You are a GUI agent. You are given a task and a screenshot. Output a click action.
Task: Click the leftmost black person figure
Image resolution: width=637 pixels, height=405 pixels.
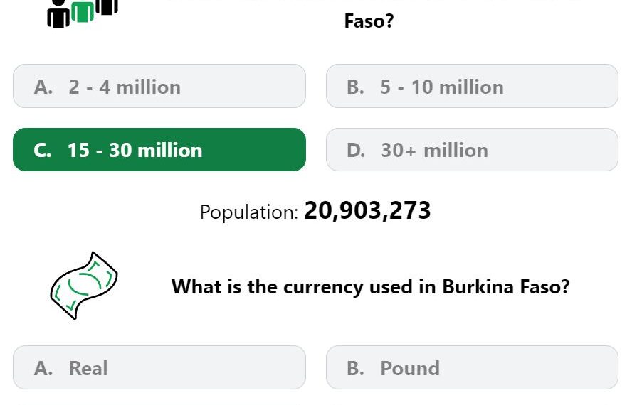pyautogui.click(x=58, y=14)
